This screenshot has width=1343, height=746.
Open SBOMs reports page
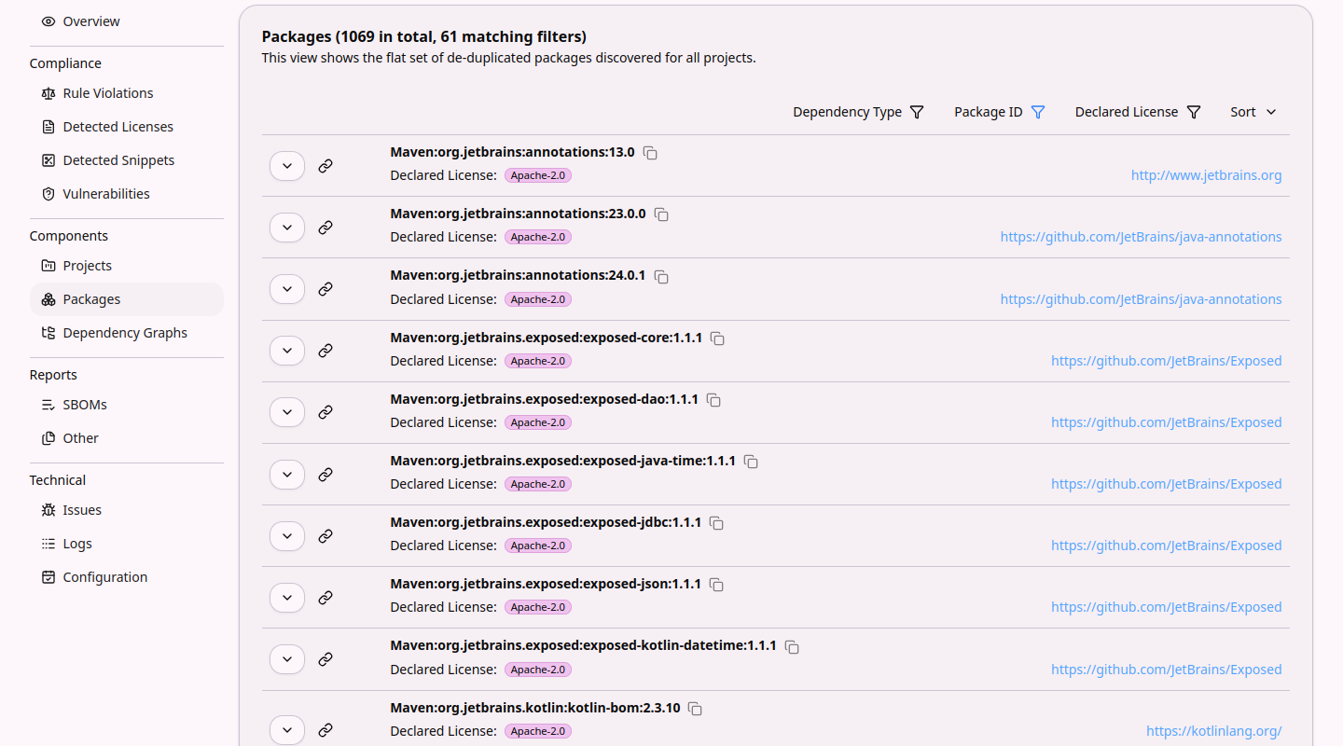(127, 405)
